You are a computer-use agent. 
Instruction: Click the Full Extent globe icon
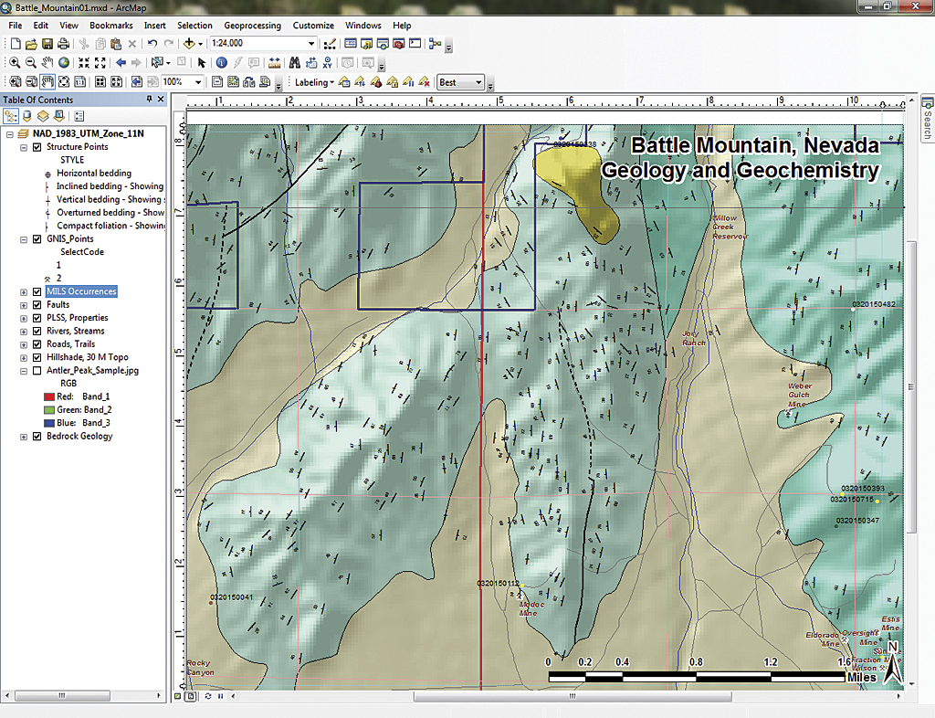point(64,63)
